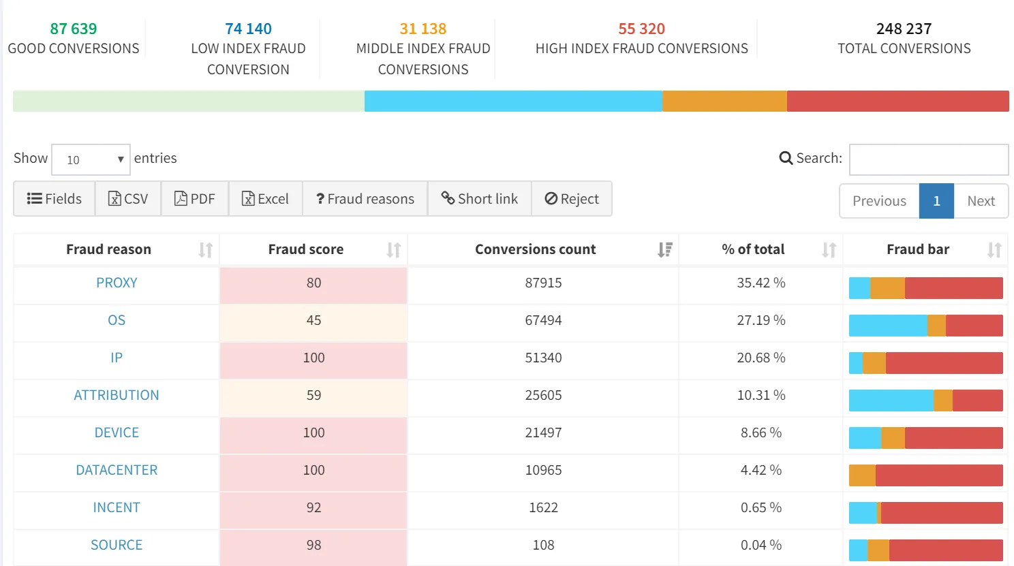Screen dimensions: 1014x566
Task: Go to the Next page
Action: pos(981,201)
